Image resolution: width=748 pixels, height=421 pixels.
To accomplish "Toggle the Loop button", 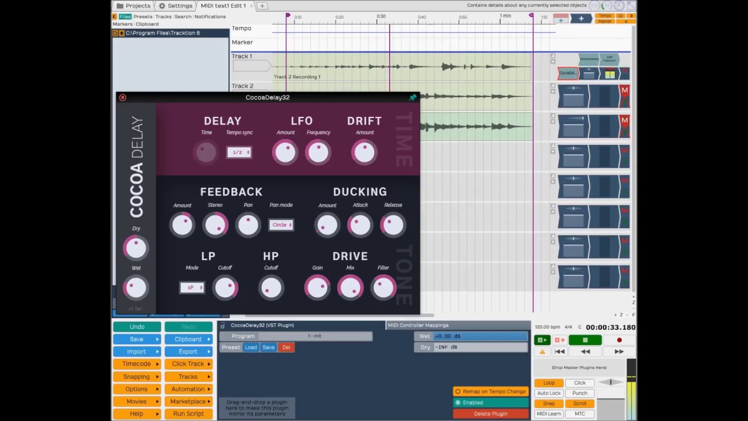I will (x=549, y=383).
